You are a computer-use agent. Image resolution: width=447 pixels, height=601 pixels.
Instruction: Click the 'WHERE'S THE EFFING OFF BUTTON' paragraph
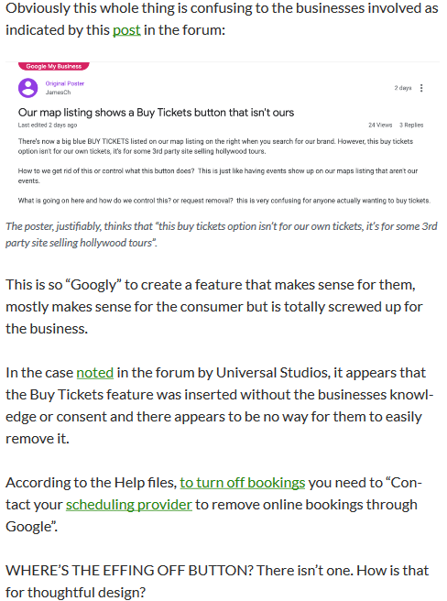217,582
